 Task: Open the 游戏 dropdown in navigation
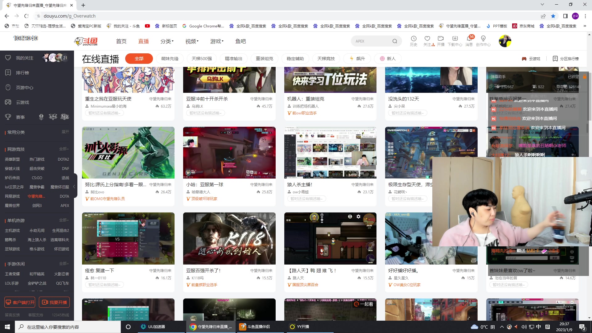[x=217, y=41]
